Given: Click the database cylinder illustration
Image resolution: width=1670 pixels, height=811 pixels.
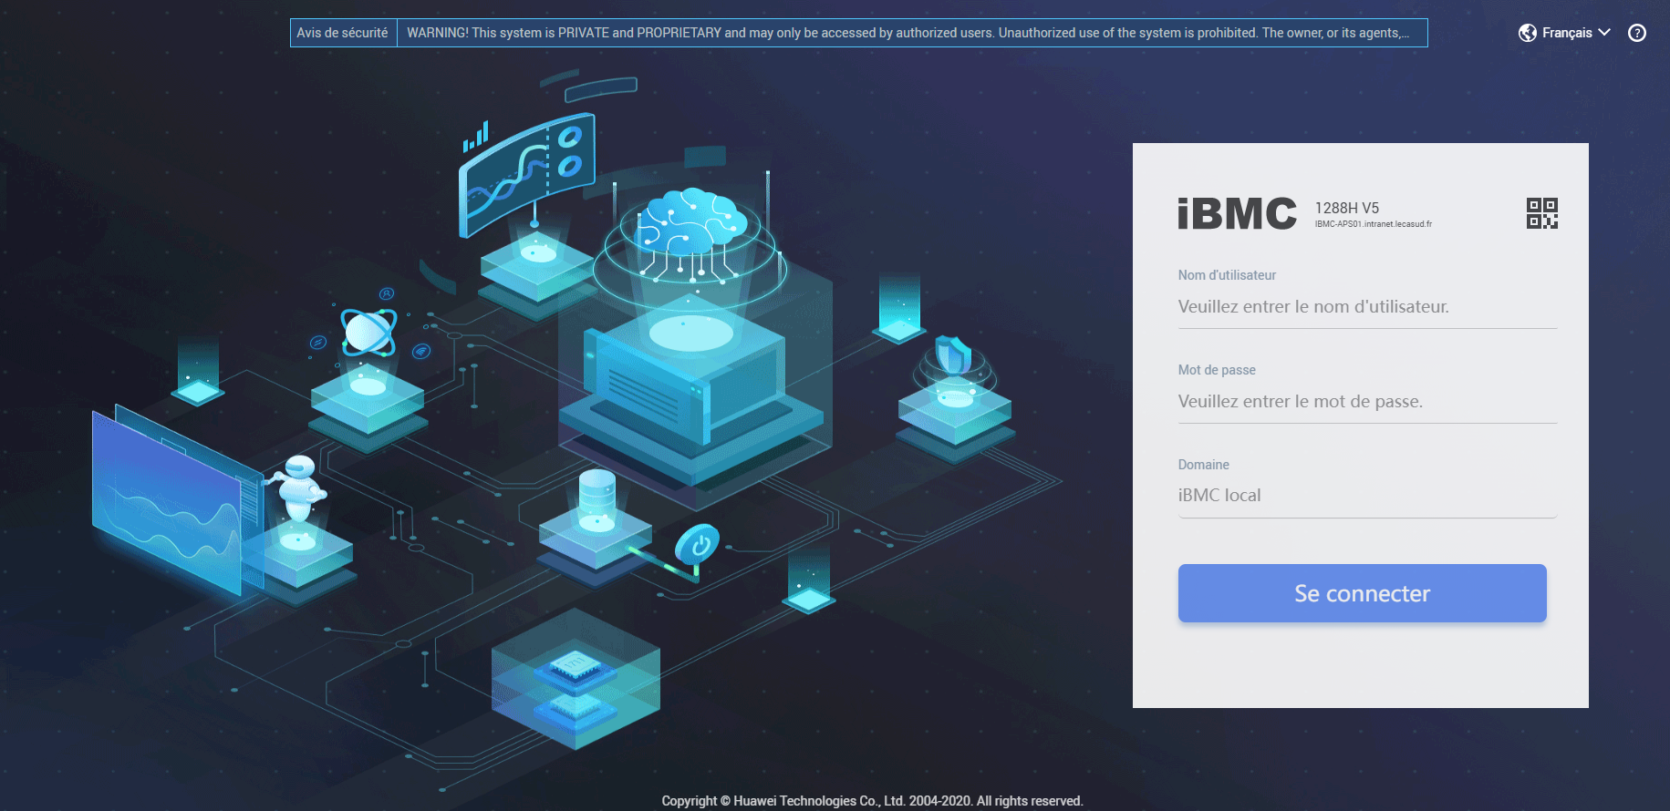Looking at the screenshot, I should point(597,498).
